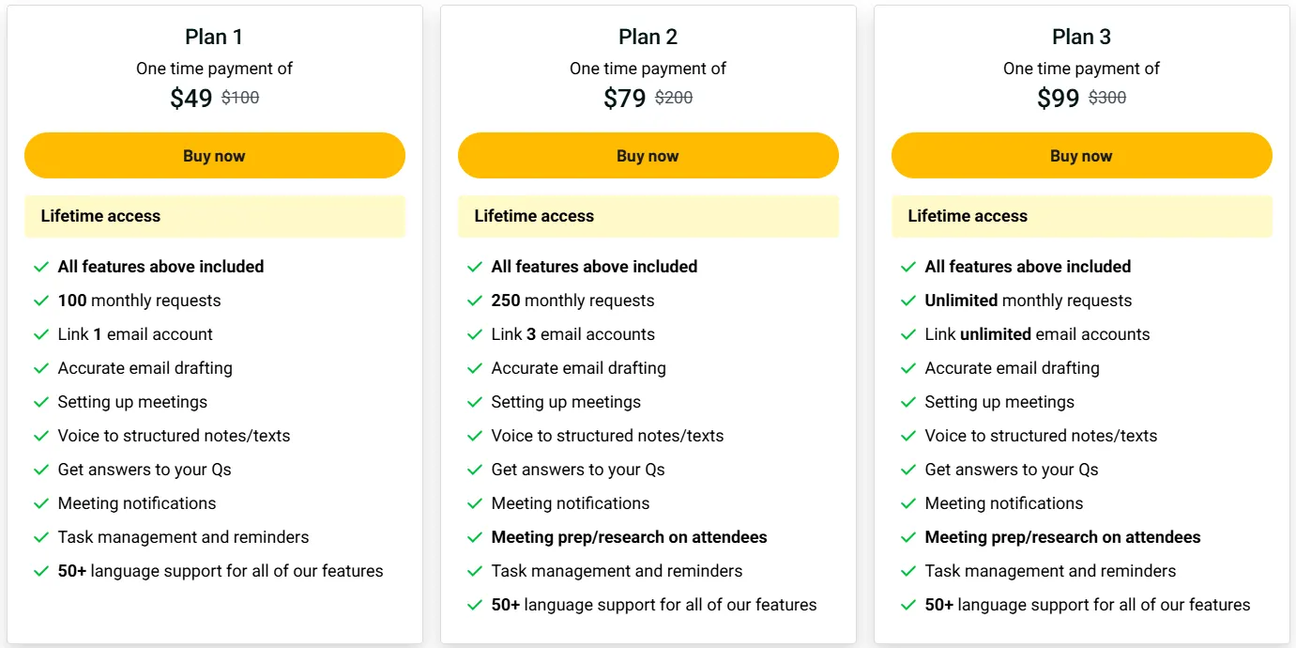Click Buy now for Plan 3
This screenshot has width=1296, height=648.
click(1081, 156)
